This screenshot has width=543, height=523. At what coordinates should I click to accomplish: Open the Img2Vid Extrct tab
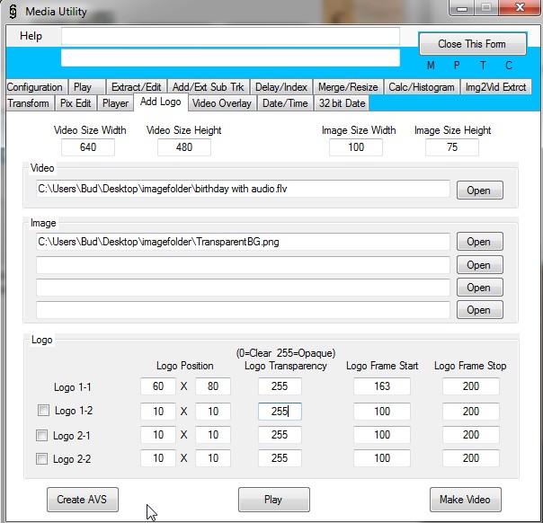[x=496, y=87]
